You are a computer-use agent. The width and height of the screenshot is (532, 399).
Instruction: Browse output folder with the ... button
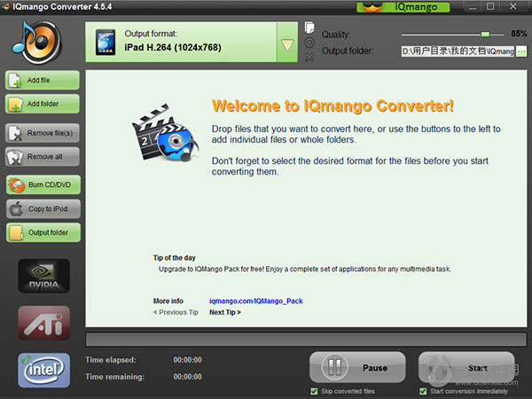521,51
